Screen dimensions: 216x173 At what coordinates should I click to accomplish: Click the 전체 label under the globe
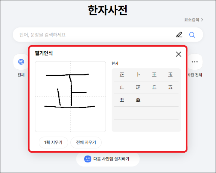pyautogui.click(x=21, y=75)
